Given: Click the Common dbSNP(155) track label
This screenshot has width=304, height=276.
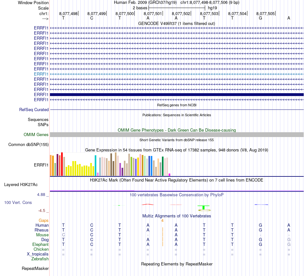Looking at the screenshot, I should (x=28, y=144).
